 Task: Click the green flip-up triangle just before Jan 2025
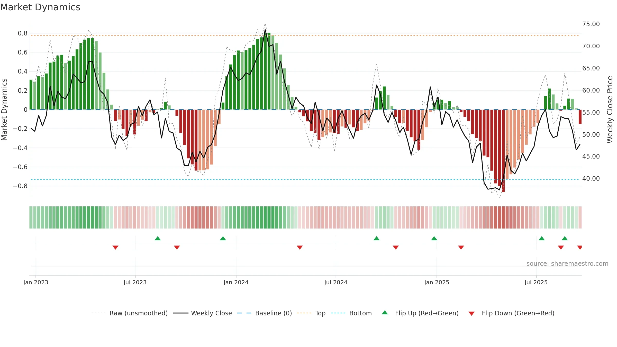click(x=434, y=238)
